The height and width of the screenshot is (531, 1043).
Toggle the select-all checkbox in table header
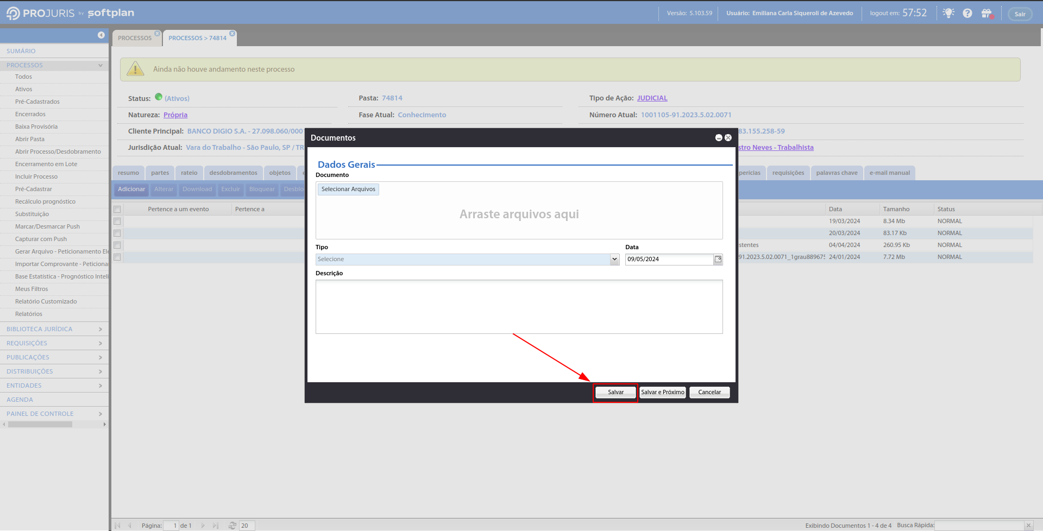point(117,210)
